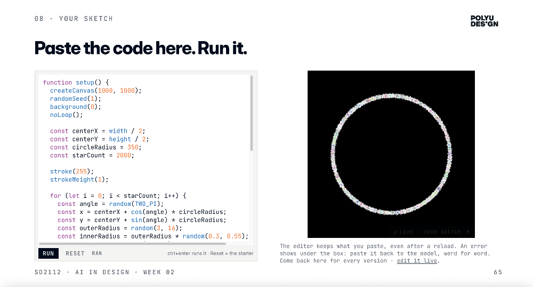Click the noLoop() line in the editor

pos(66,115)
